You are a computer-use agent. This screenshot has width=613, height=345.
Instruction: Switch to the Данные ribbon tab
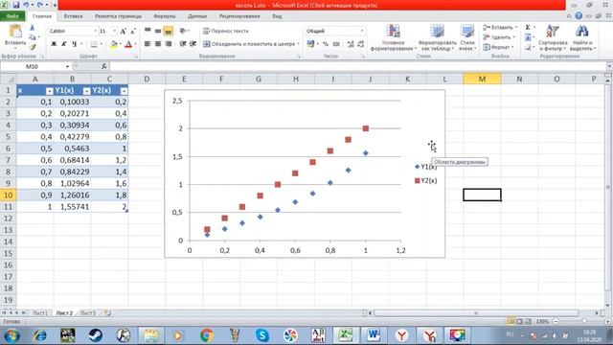[x=197, y=16]
